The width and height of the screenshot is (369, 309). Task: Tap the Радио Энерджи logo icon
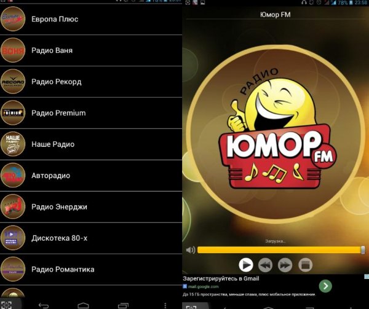tap(13, 206)
